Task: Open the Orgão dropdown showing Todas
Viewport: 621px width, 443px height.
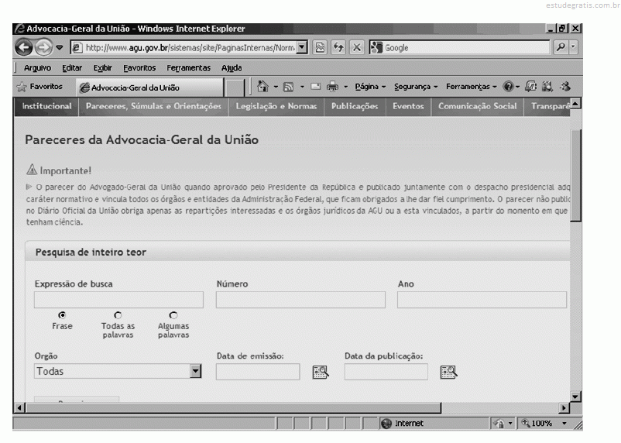Action: pos(118,371)
